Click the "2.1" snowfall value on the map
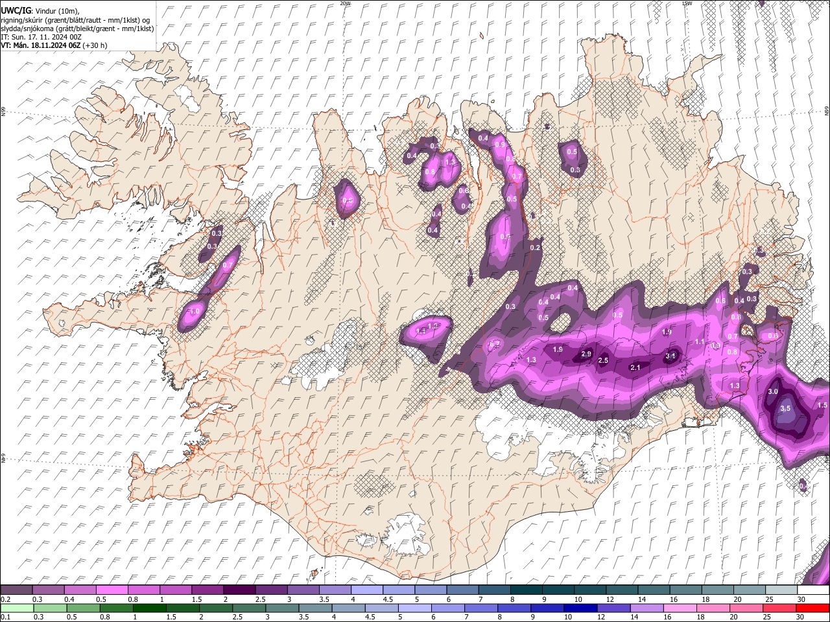This screenshot has width=830, height=622. click(635, 367)
